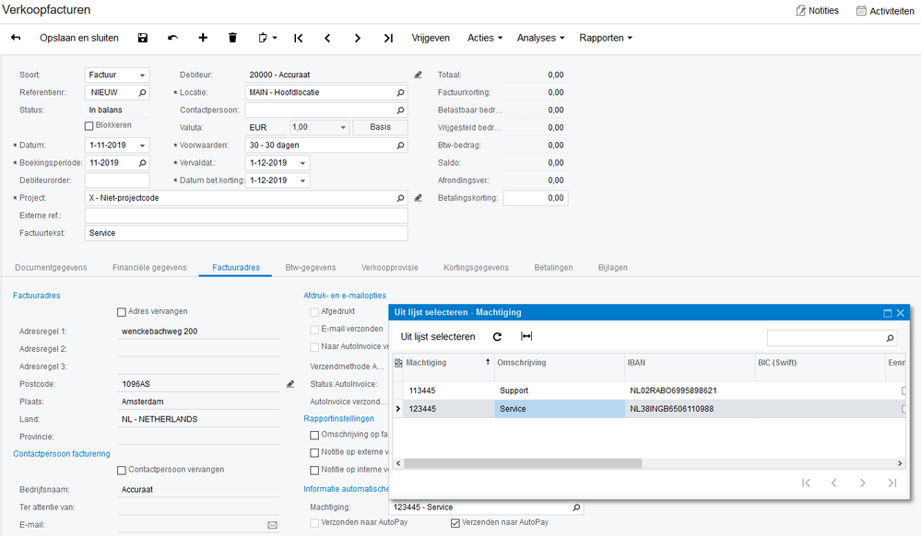Image resolution: width=921 pixels, height=536 pixels.
Task: Enable the Blokkeren checkbox
Action: click(x=89, y=125)
